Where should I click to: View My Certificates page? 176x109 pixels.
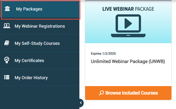pyautogui.click(x=40, y=60)
